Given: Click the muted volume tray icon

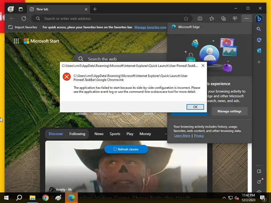Looking at the screenshot, I should 237,198.
